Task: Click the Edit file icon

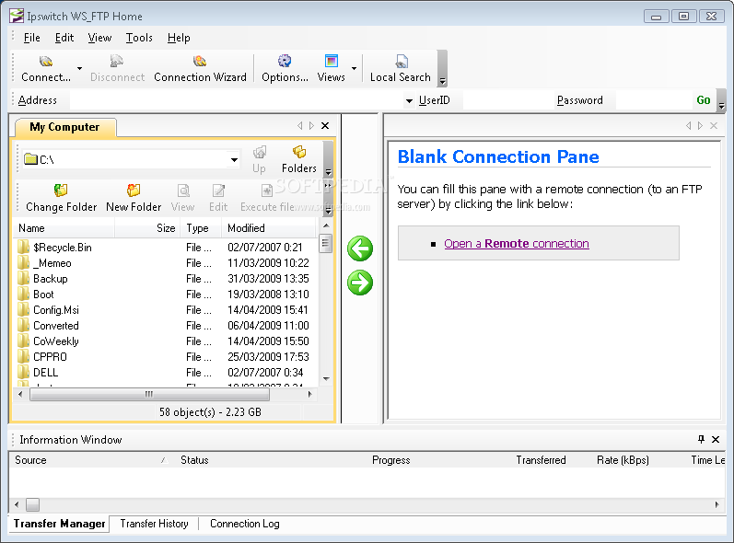Action: [x=218, y=191]
